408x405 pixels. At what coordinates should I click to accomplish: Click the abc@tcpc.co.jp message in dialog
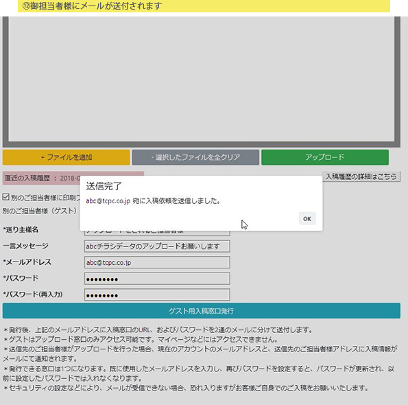(x=154, y=201)
